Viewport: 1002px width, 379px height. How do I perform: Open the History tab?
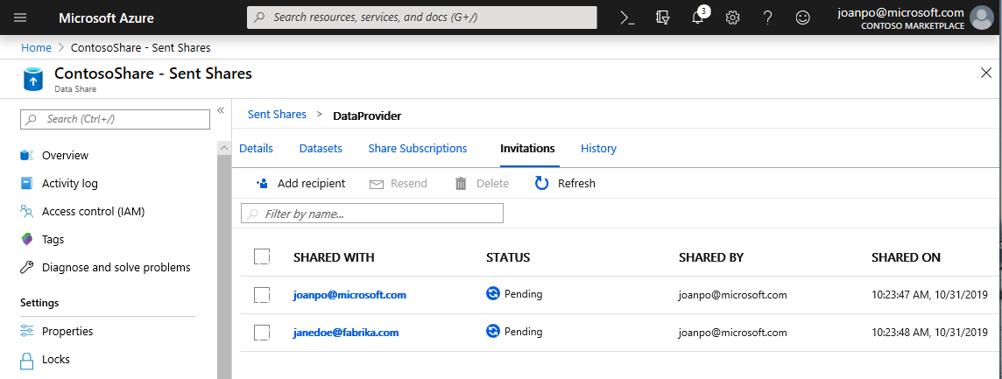599,148
